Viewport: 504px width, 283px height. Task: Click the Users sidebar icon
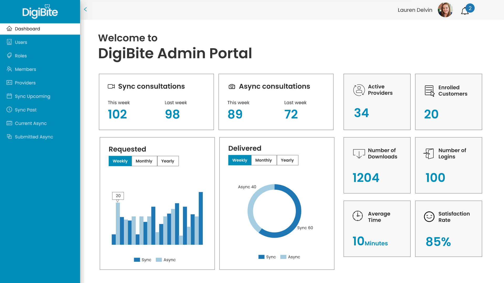9,42
